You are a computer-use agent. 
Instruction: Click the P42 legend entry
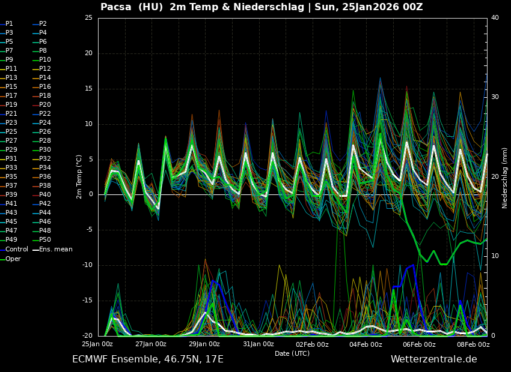pyautogui.click(x=44, y=204)
